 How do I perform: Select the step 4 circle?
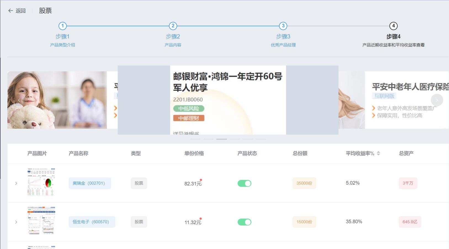[394, 26]
